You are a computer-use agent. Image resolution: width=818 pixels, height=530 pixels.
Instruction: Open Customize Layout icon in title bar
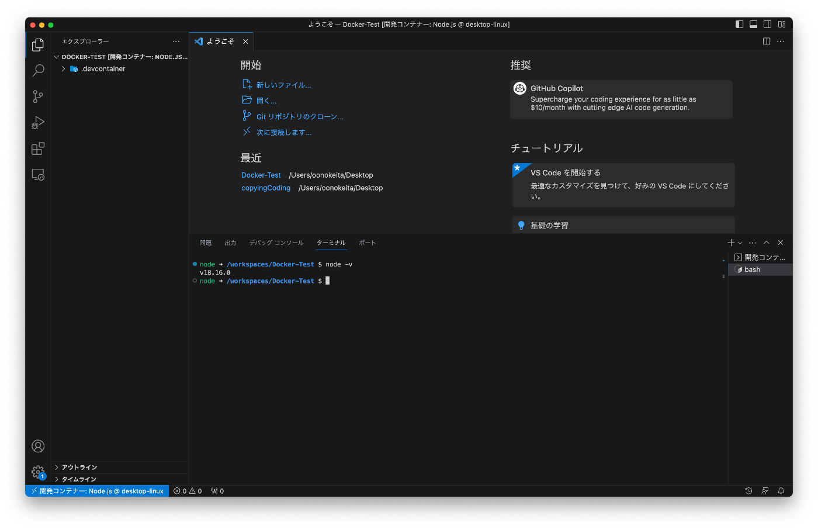click(x=782, y=25)
